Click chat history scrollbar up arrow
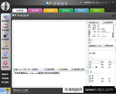Image resolution: width=116 pixels, height=94 pixels. coord(87,22)
